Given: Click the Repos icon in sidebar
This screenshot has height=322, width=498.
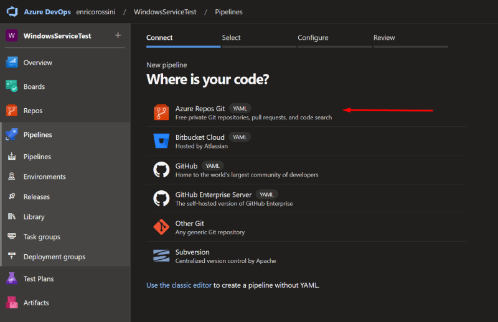Looking at the screenshot, I should tap(12, 111).
